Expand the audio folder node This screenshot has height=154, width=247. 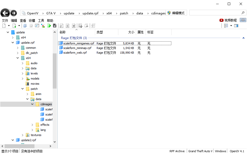click(x=23, y=63)
